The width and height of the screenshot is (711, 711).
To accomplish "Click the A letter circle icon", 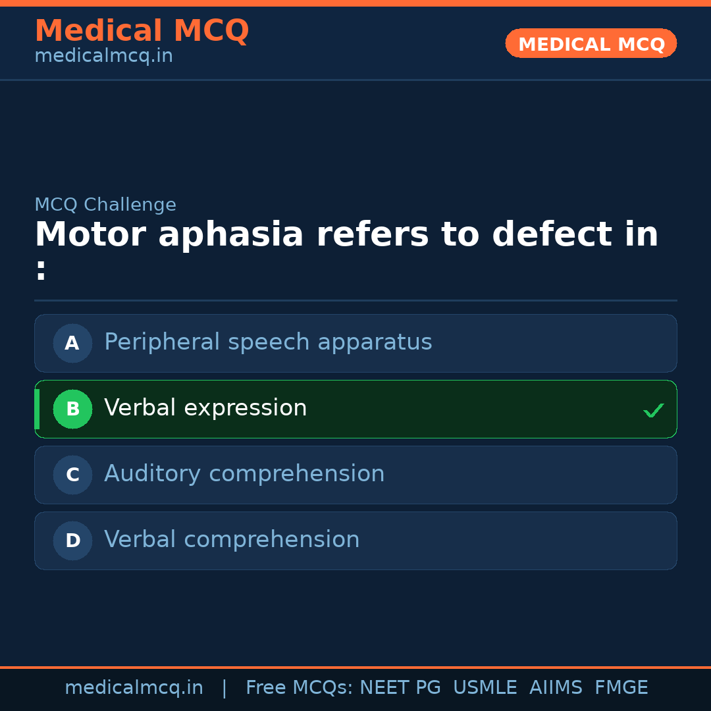I will 72,343.
